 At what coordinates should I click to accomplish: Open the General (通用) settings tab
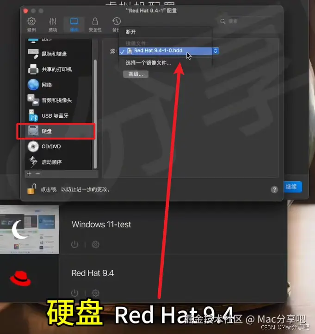click(31, 24)
